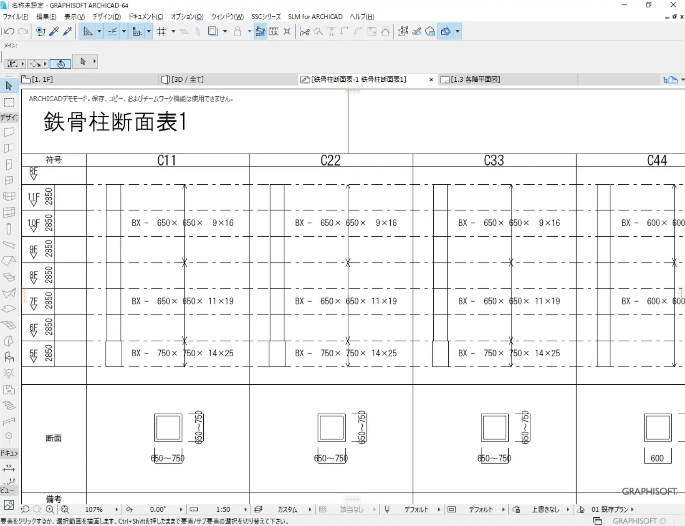This screenshot has height=526, width=685.
Task: Open the grid snap dropdown arrow
Action: [173, 31]
